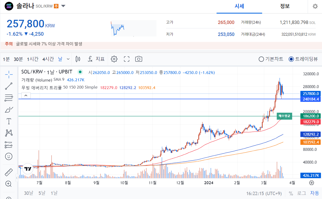This screenshot has height=199, width=322.
Task: Toggle 자동 auto scale
Action: (314, 193)
